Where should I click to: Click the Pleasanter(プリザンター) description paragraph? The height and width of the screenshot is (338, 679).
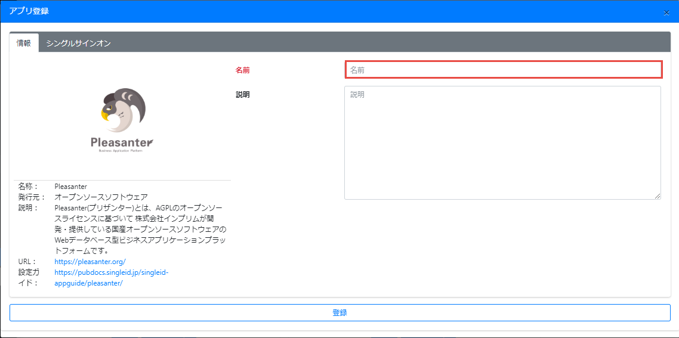[x=141, y=230]
